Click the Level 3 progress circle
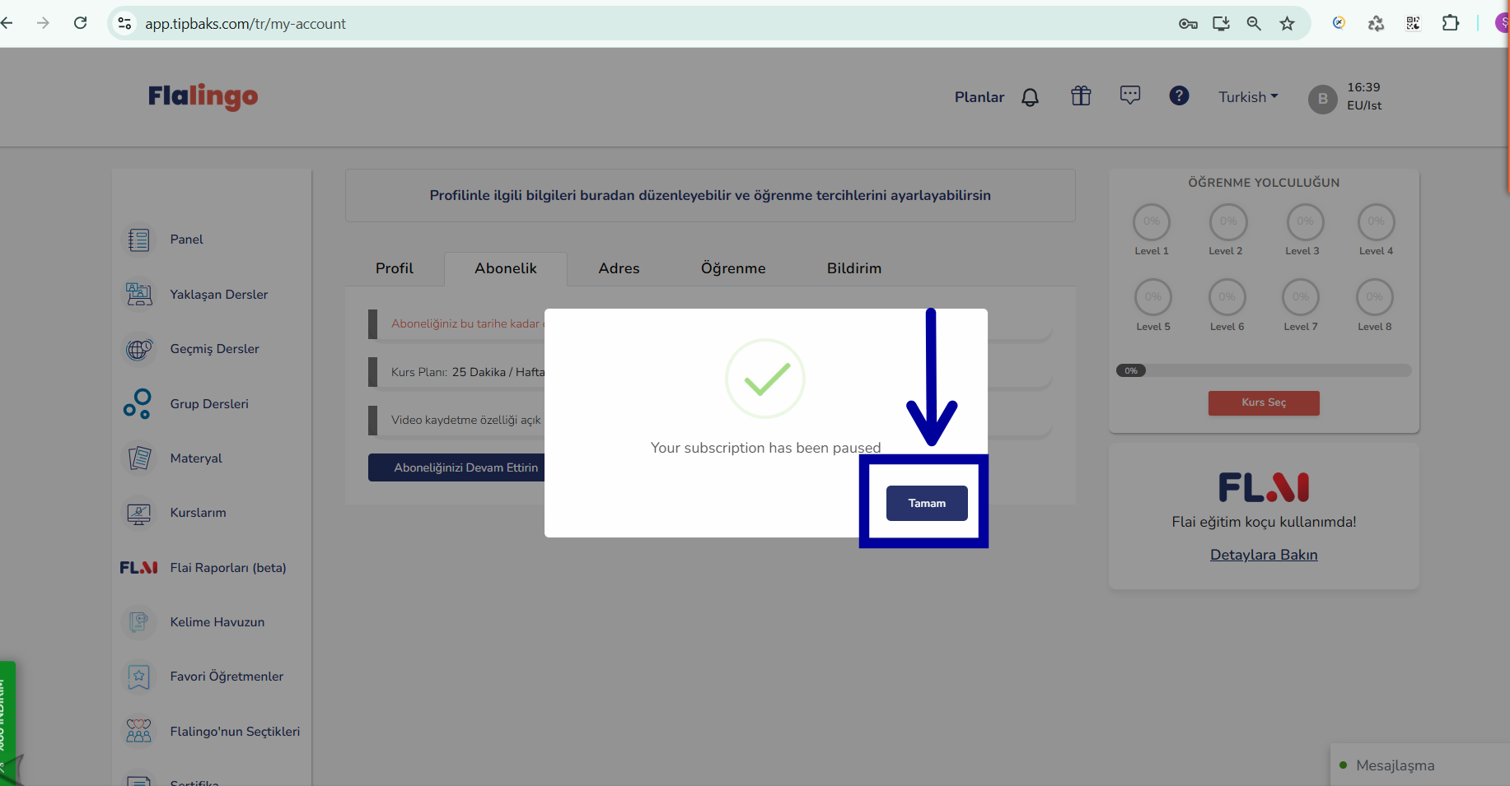The width and height of the screenshot is (1510, 786). (1305, 221)
